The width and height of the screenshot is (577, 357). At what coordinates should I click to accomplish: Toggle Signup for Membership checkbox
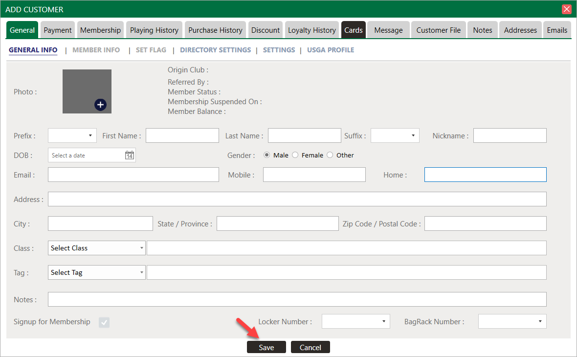pos(104,322)
